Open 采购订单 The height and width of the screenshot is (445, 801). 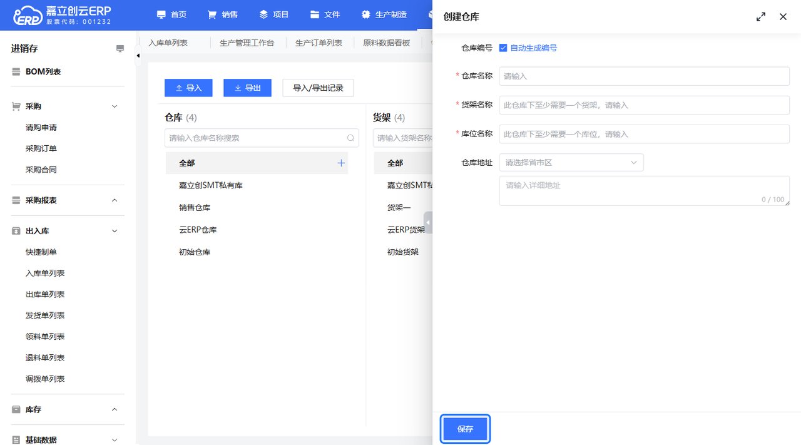[x=41, y=149]
